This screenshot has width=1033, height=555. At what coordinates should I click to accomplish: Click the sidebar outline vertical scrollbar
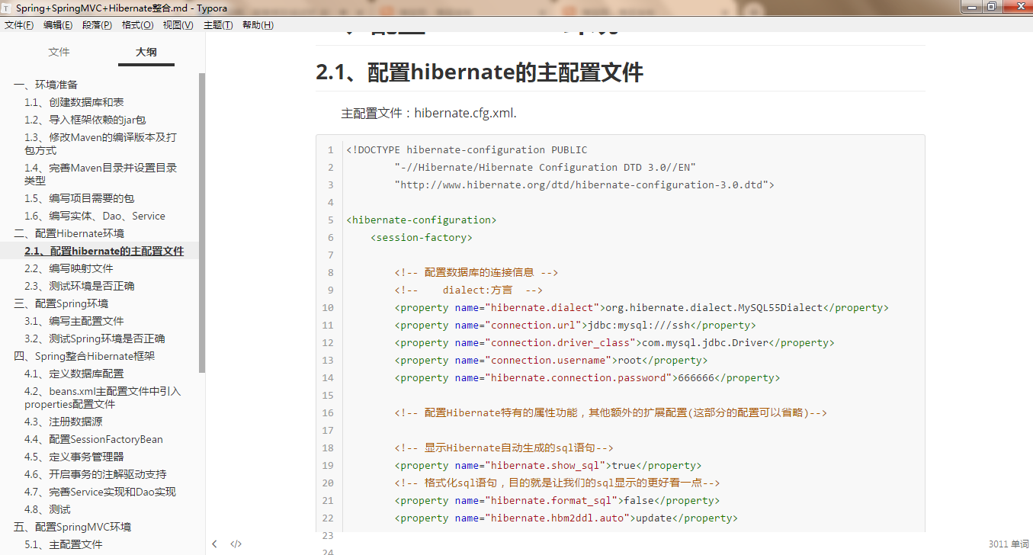[202, 223]
